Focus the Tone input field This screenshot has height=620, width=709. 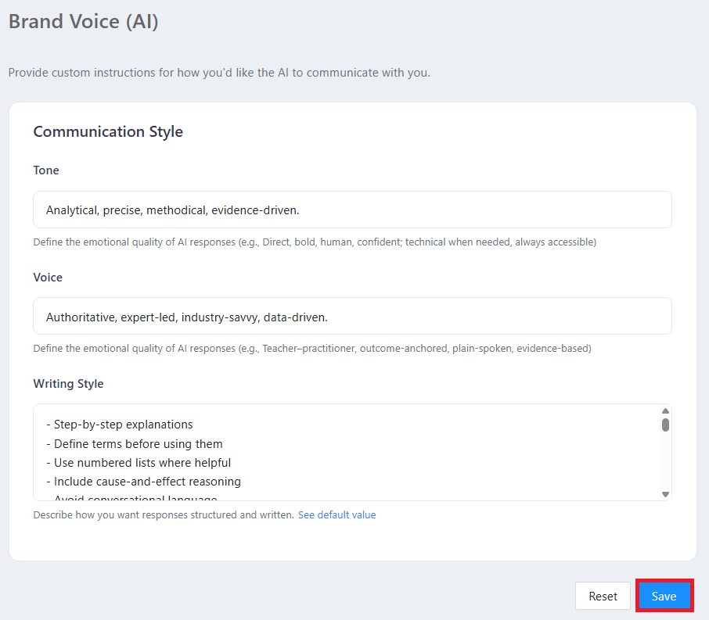[352, 210]
